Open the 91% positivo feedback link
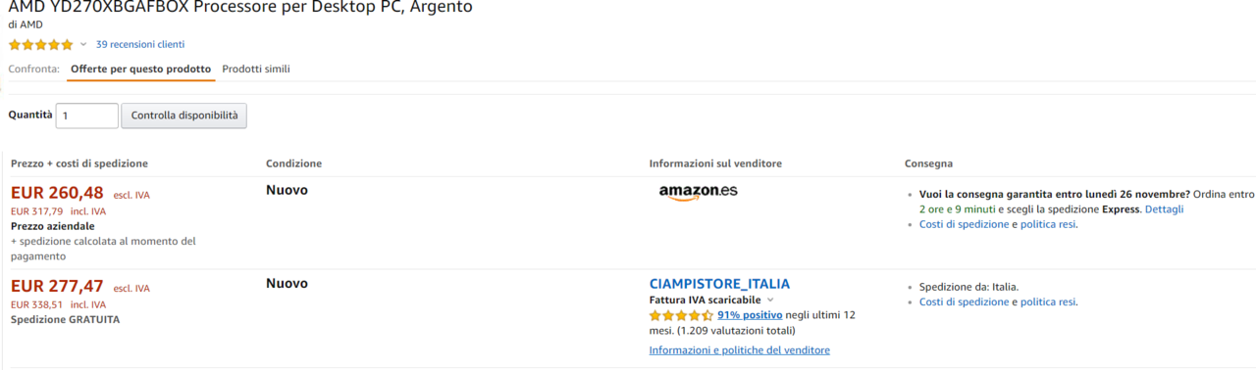The image size is (1256, 370). pos(750,315)
